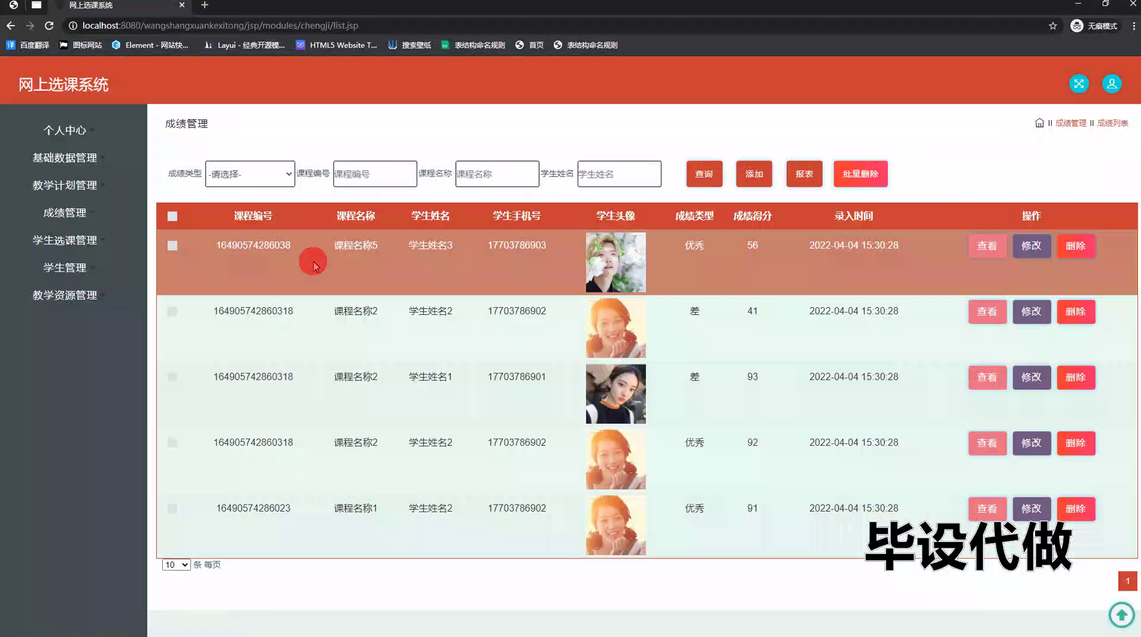Expand 学生选课管理 in the sidebar
Viewport: 1141px width, 637px height.
coord(65,240)
